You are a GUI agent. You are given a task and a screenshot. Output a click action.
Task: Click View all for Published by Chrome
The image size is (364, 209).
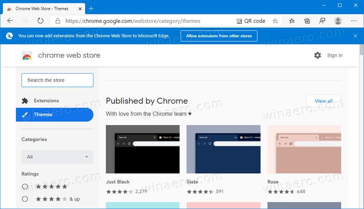pyautogui.click(x=324, y=101)
